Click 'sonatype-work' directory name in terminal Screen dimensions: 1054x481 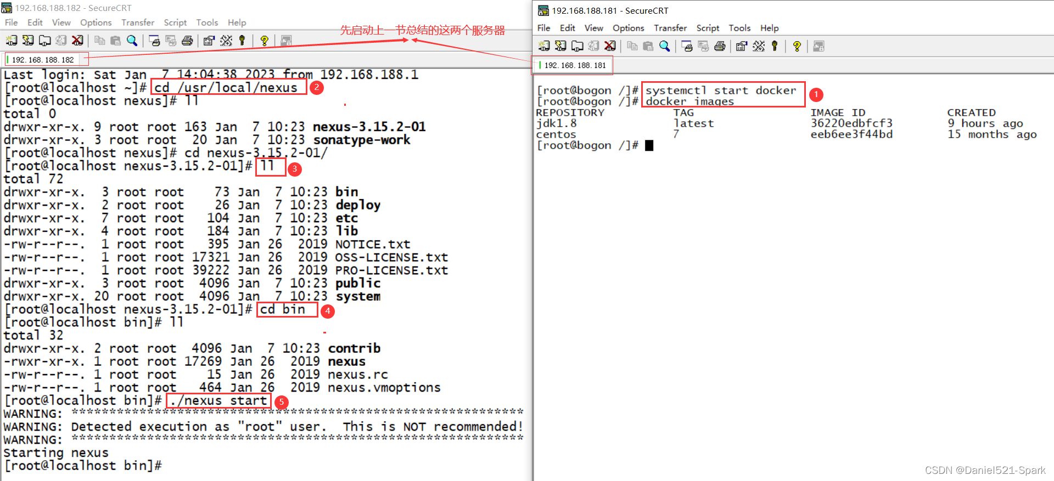point(362,140)
